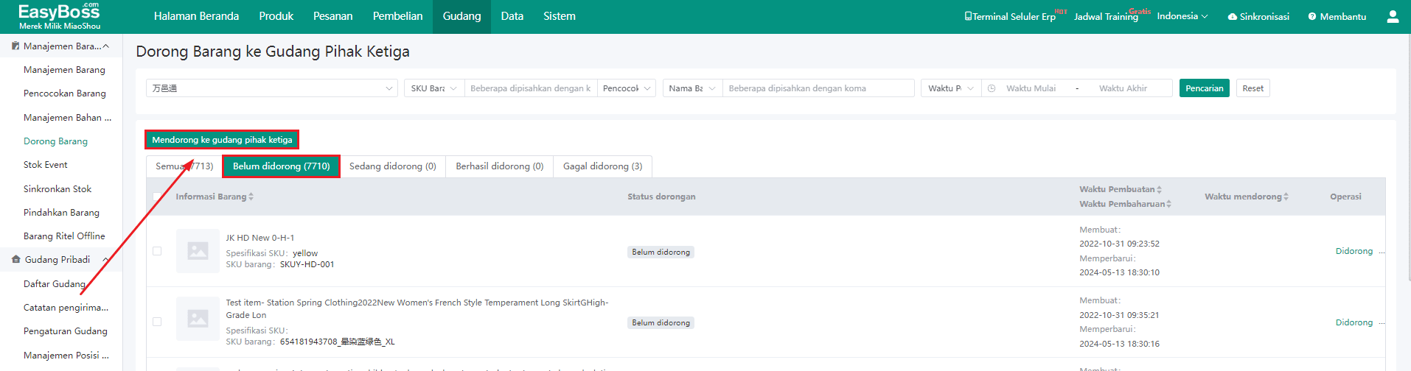Click the user profile icon
The width and height of the screenshot is (1411, 371).
(1393, 16)
